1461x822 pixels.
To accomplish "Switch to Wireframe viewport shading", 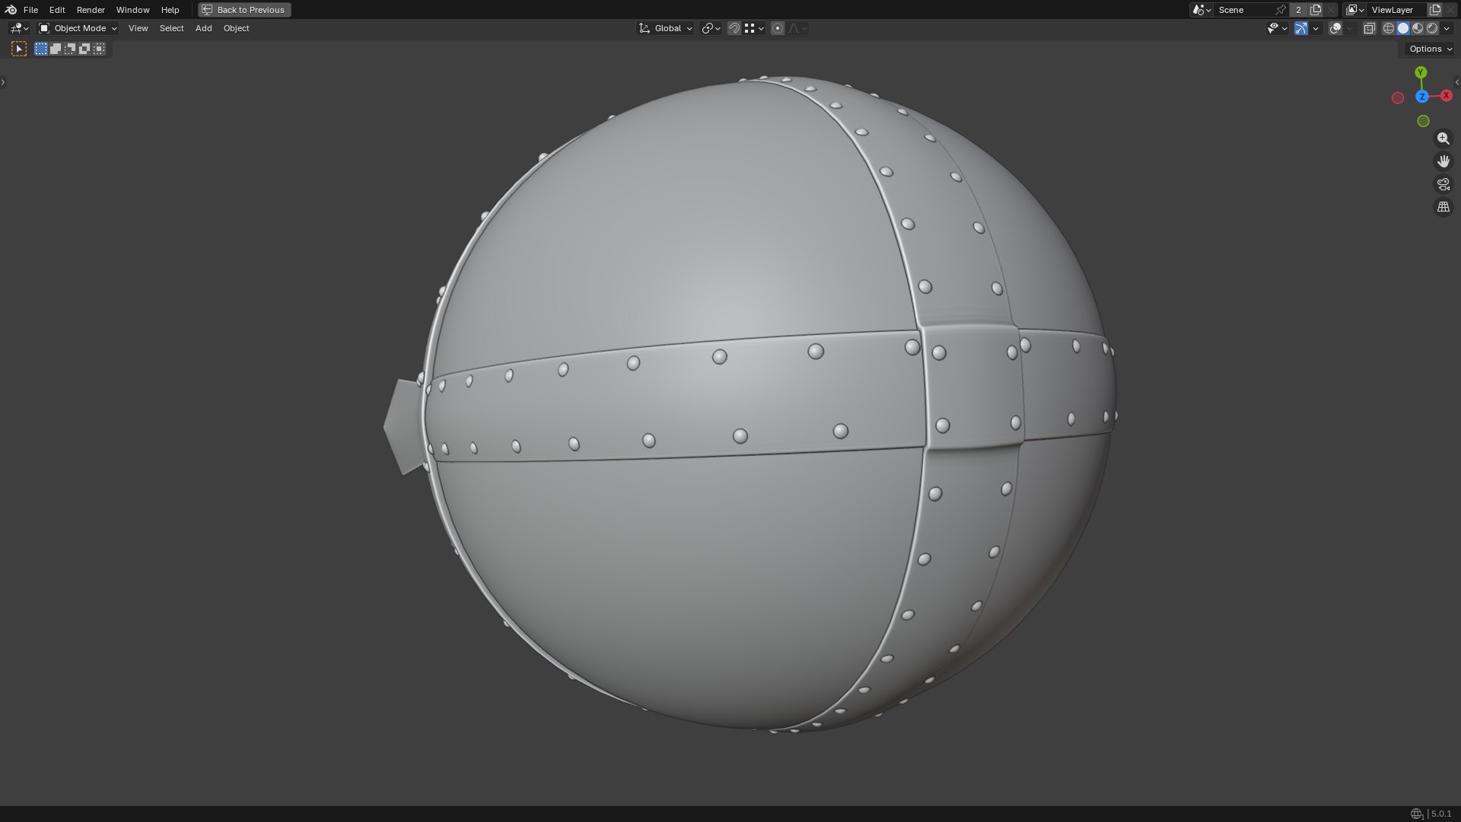I will [x=1389, y=28].
